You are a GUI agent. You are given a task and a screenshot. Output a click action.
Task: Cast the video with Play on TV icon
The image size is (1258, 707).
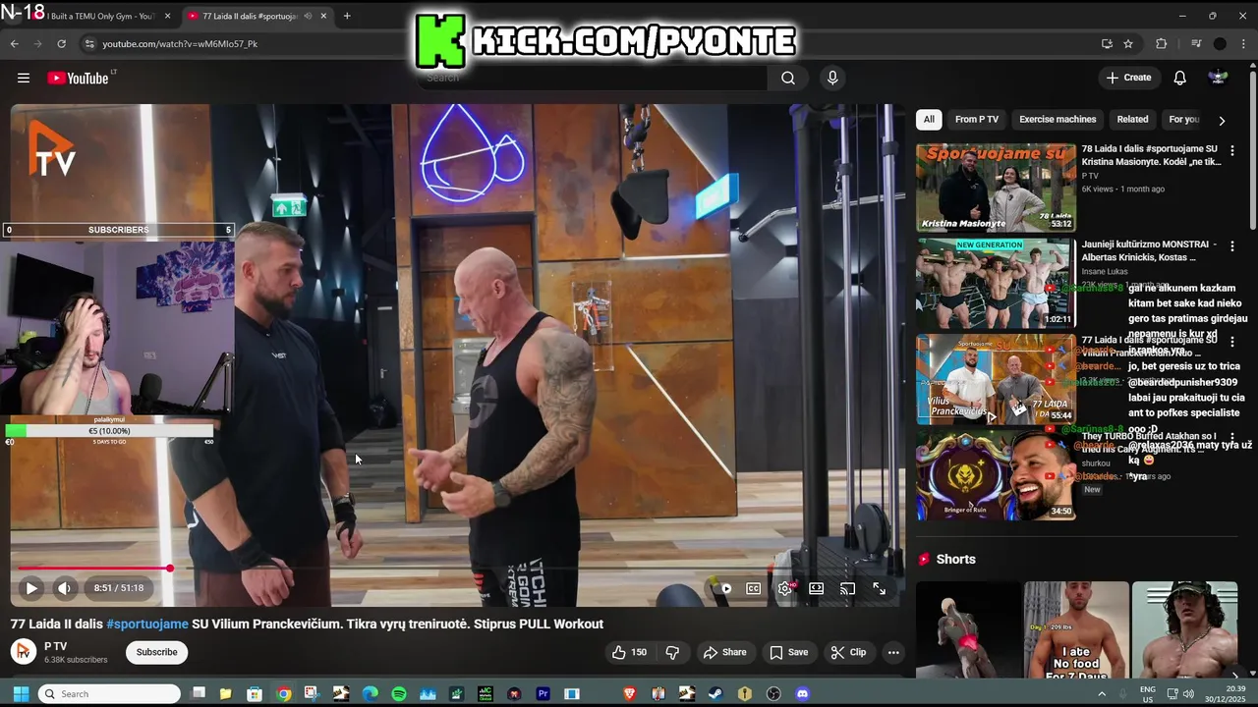coord(847,588)
